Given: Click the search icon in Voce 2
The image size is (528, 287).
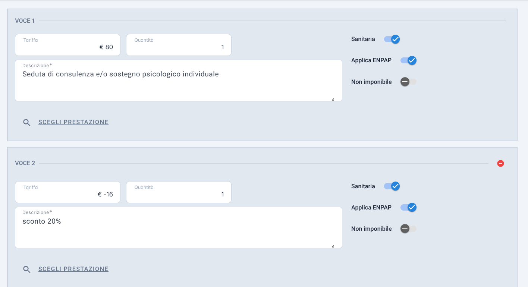Looking at the screenshot, I should point(27,269).
